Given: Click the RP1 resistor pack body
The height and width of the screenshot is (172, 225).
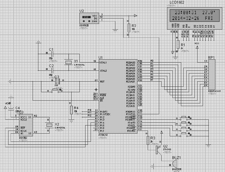Looking at the screenshot, I should pos(212,74).
